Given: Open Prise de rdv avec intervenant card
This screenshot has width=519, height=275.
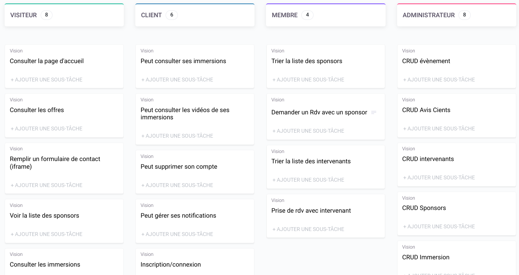Looking at the screenshot, I should pos(311,211).
